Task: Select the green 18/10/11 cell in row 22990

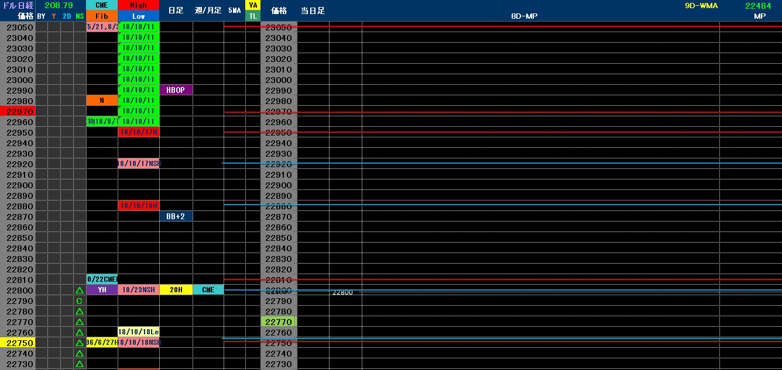Action: pos(139,90)
